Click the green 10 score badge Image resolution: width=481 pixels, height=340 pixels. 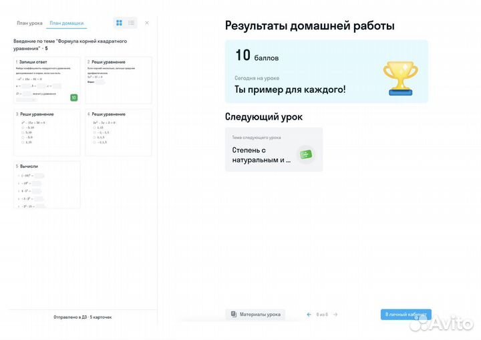click(73, 98)
